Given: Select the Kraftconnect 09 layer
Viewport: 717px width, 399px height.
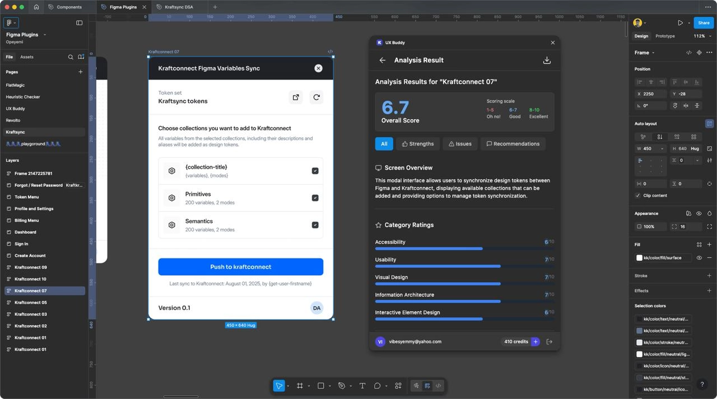Looking at the screenshot, I should coord(31,267).
